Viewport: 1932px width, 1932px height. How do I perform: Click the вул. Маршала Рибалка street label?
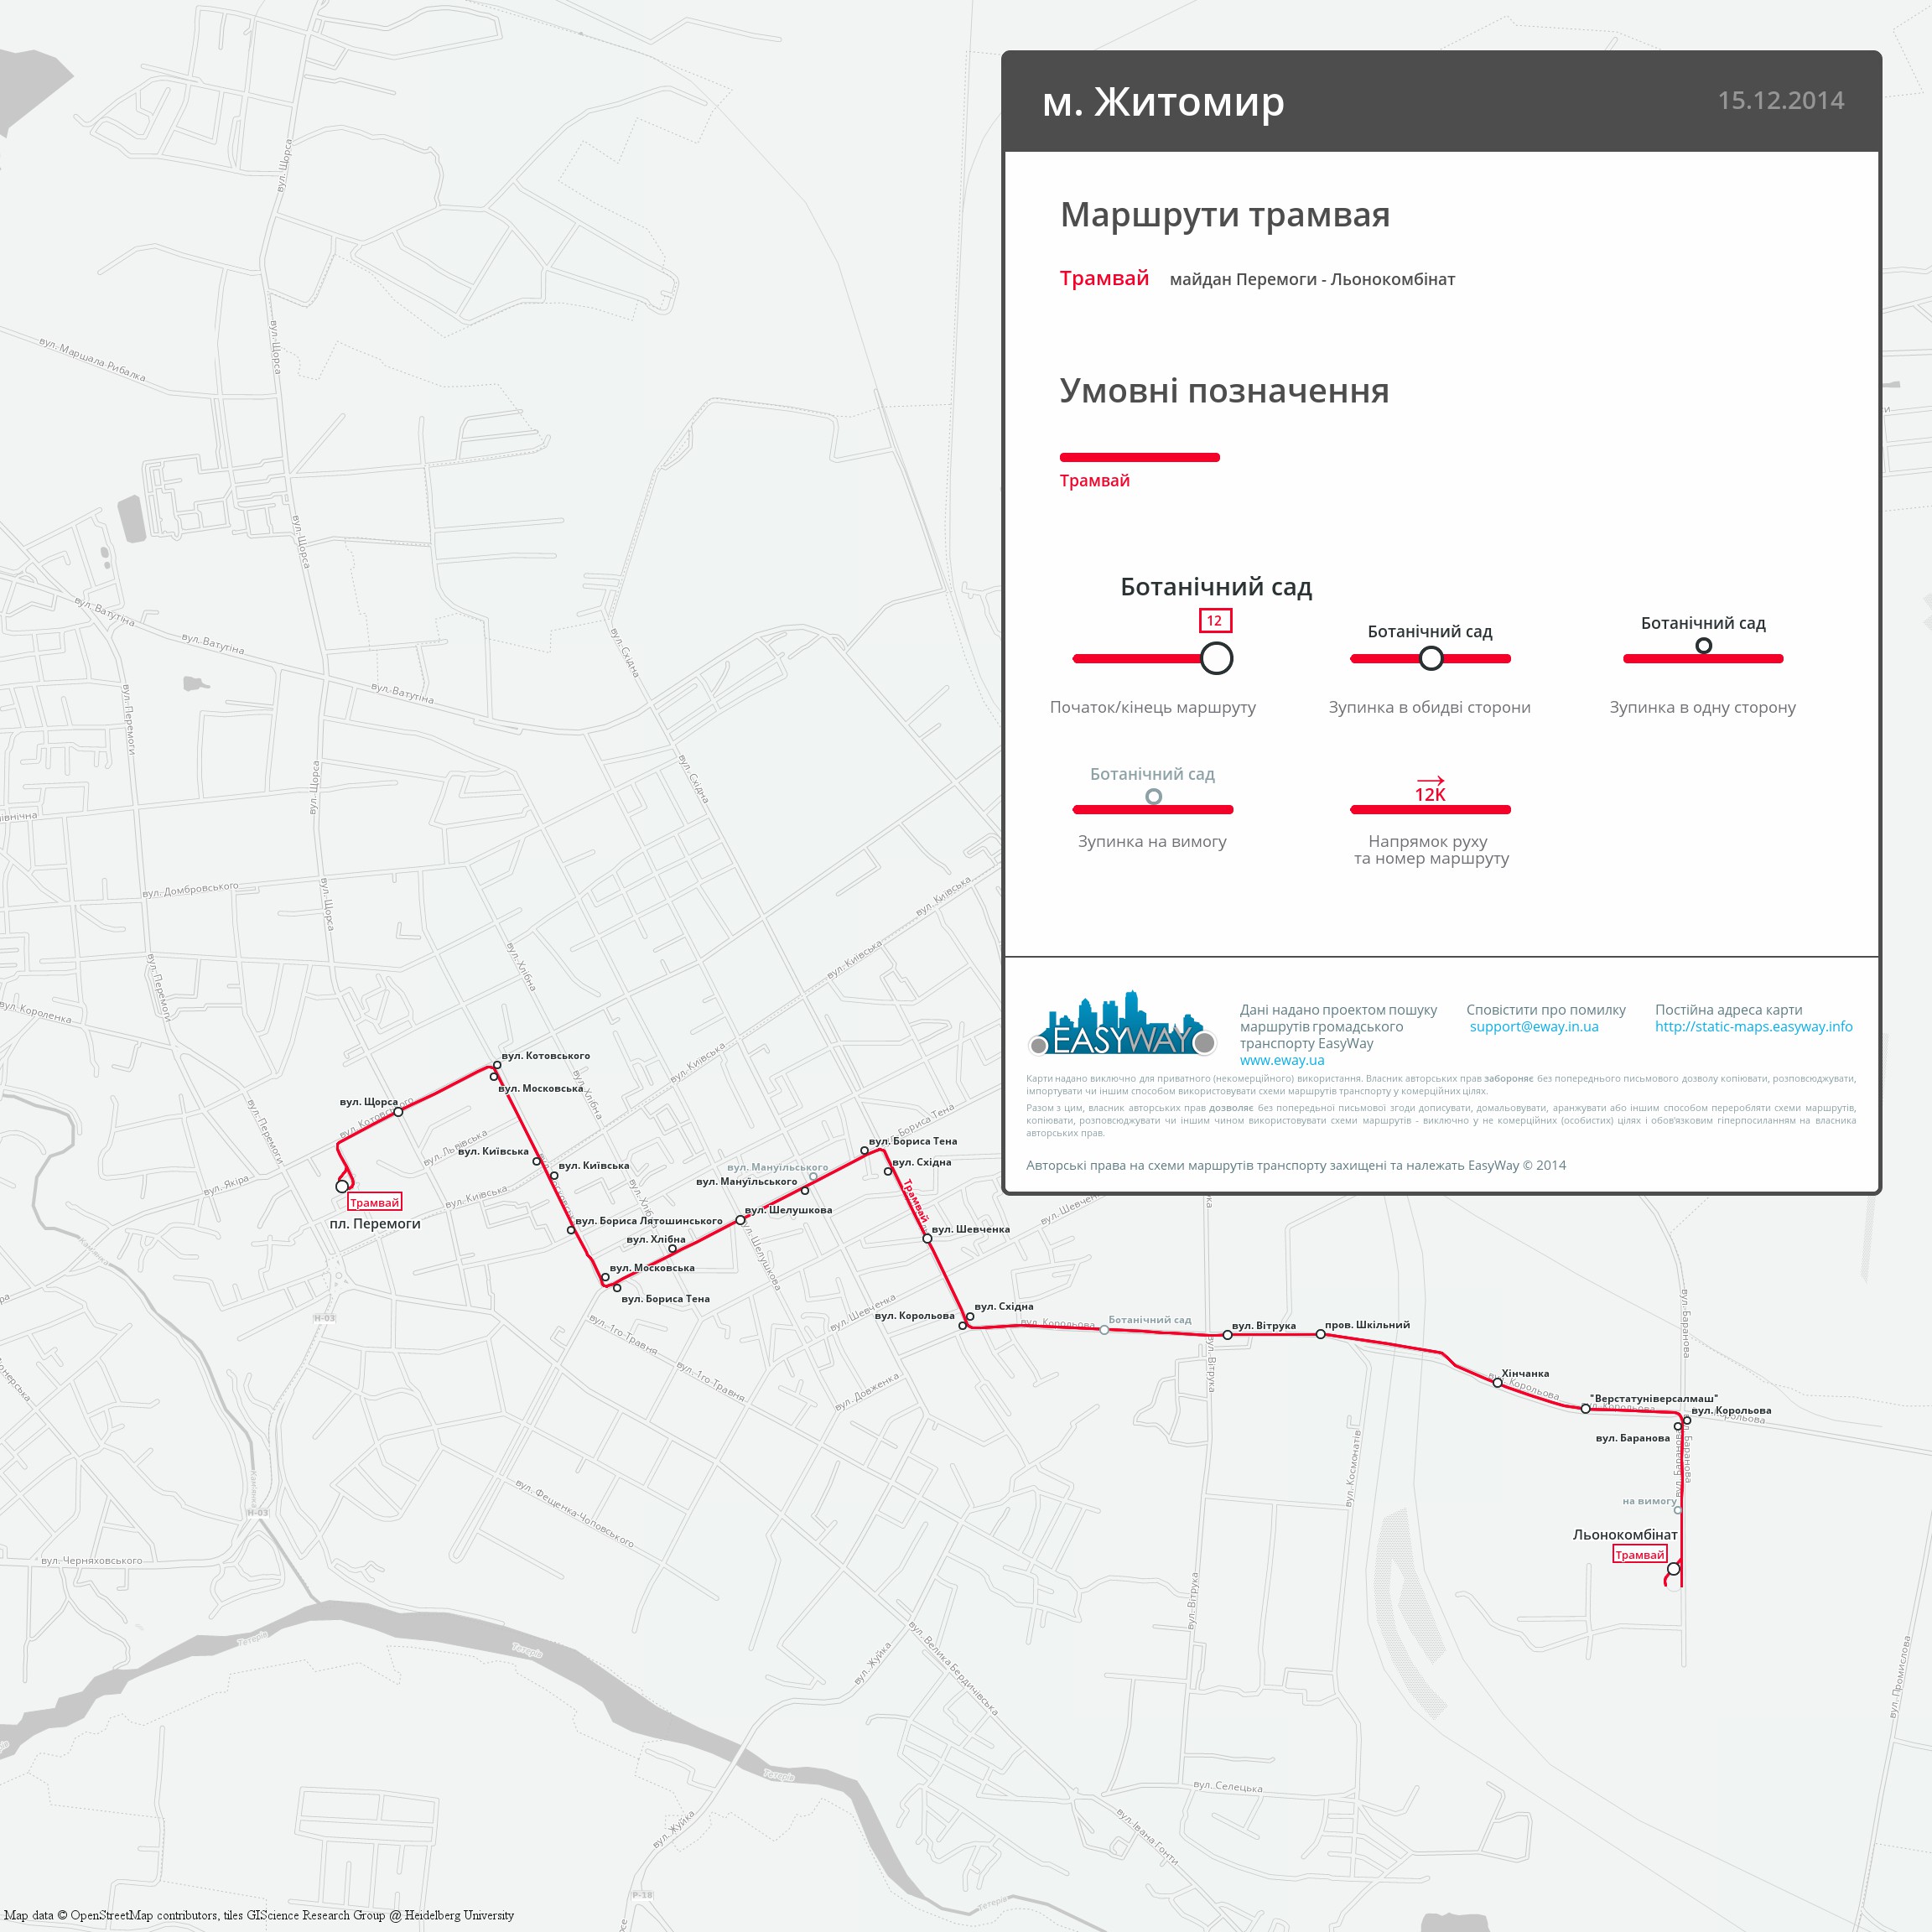tap(92, 359)
